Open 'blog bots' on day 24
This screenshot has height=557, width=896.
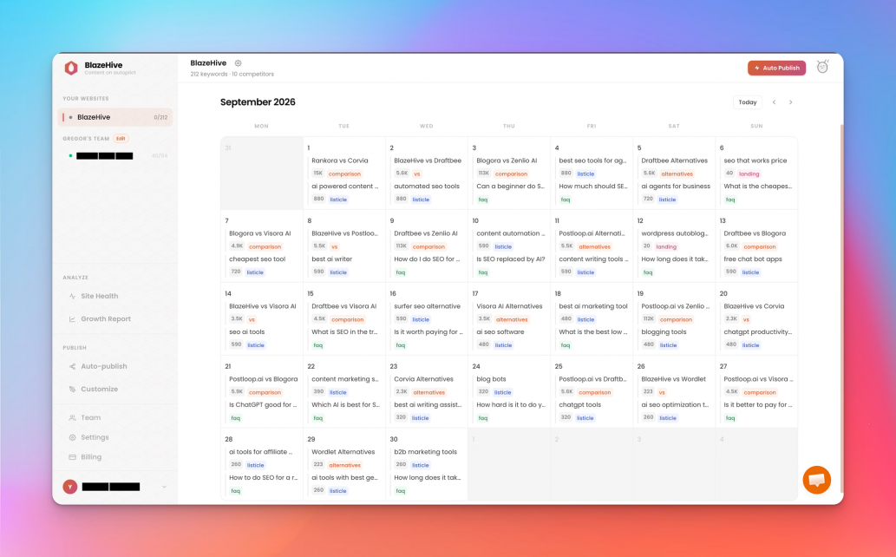tap(492, 379)
